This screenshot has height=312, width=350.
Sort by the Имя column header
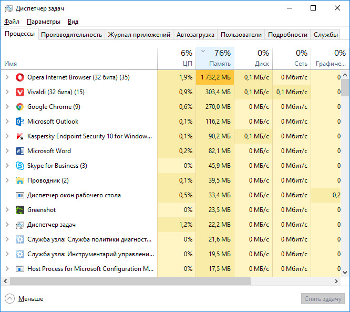(79, 58)
